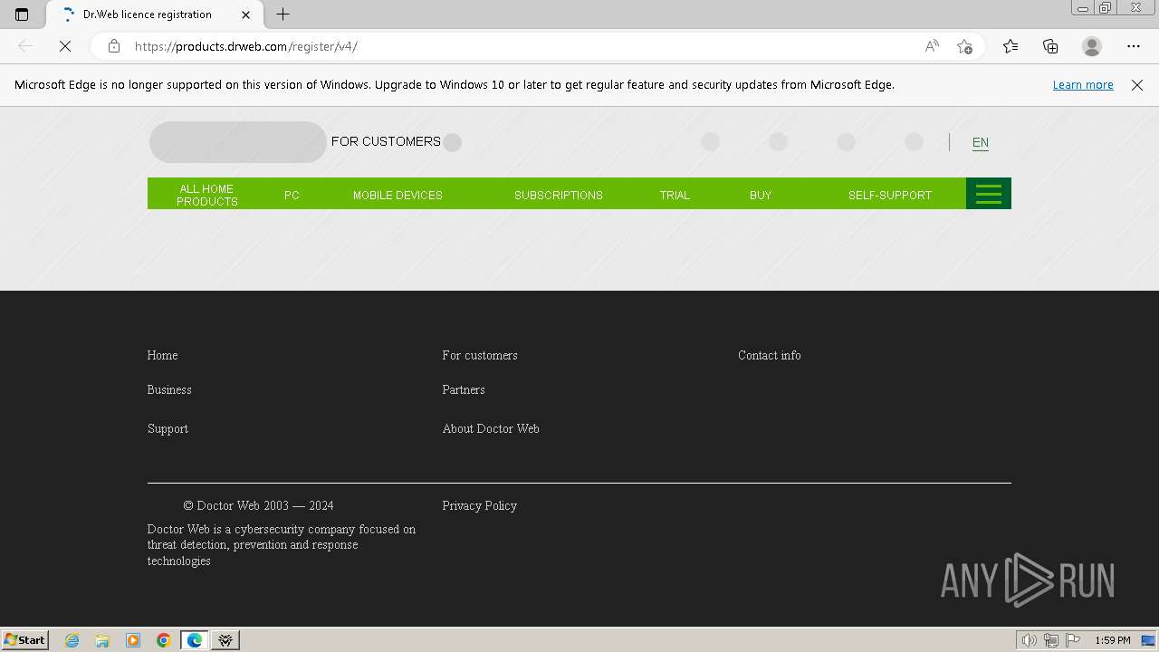Select the Edge taskbar icon
This screenshot has height=652, width=1159.
pos(195,640)
